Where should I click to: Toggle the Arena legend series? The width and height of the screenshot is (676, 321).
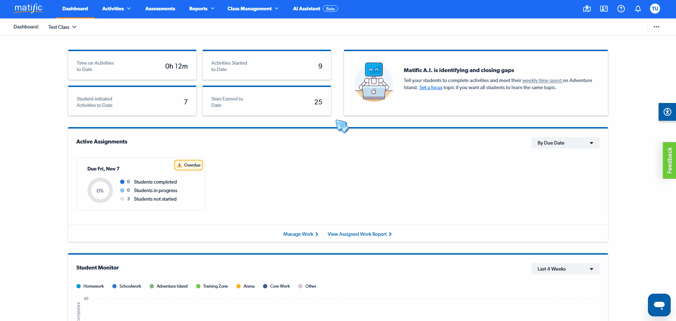click(245, 286)
